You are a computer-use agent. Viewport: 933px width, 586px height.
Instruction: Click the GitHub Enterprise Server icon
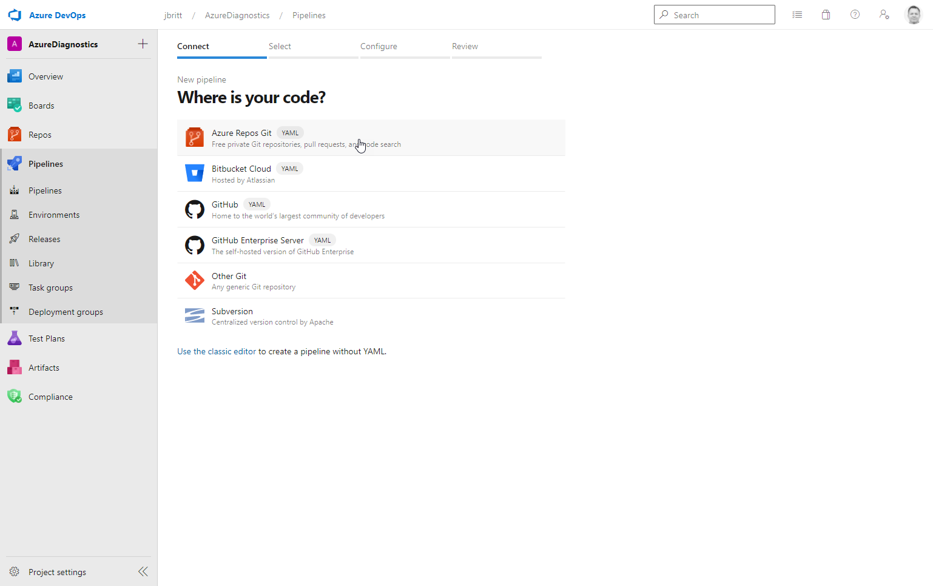click(195, 245)
